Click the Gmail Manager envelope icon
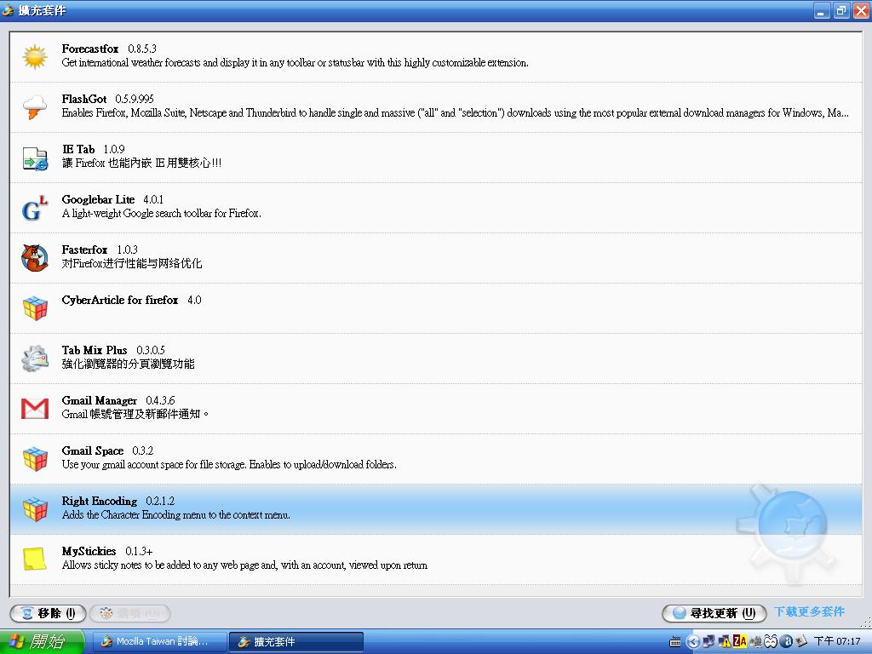Viewport: 872px width, 654px height. pyautogui.click(x=35, y=409)
